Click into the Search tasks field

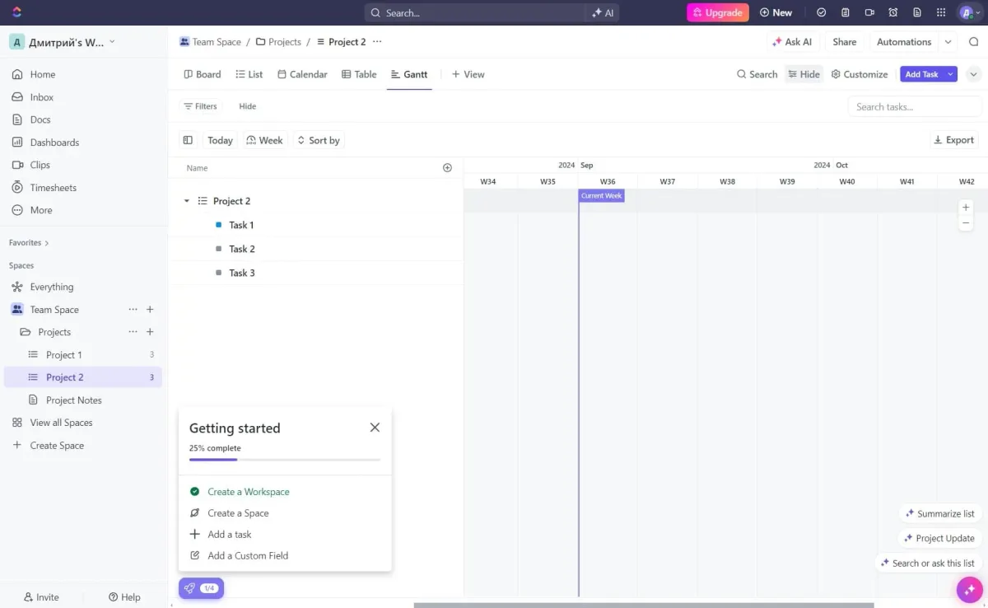click(x=914, y=106)
